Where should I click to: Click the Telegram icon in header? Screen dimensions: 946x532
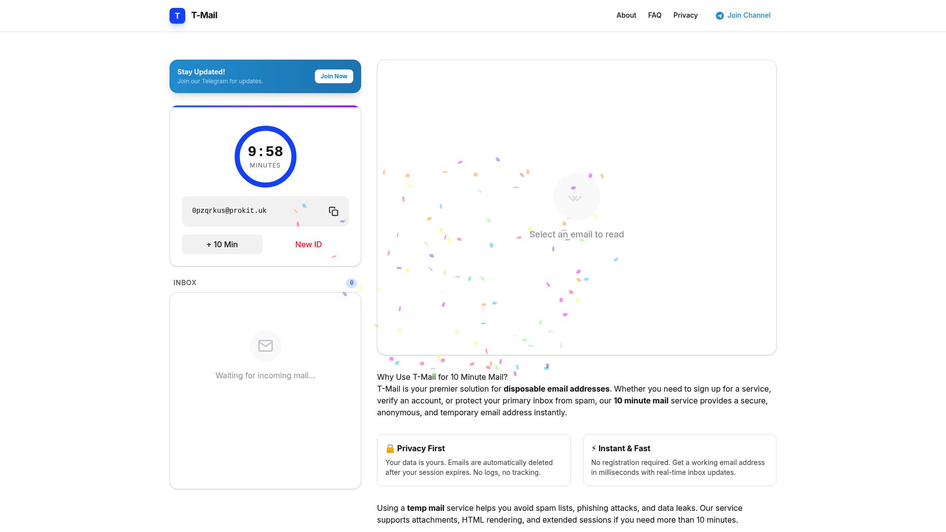click(x=720, y=16)
